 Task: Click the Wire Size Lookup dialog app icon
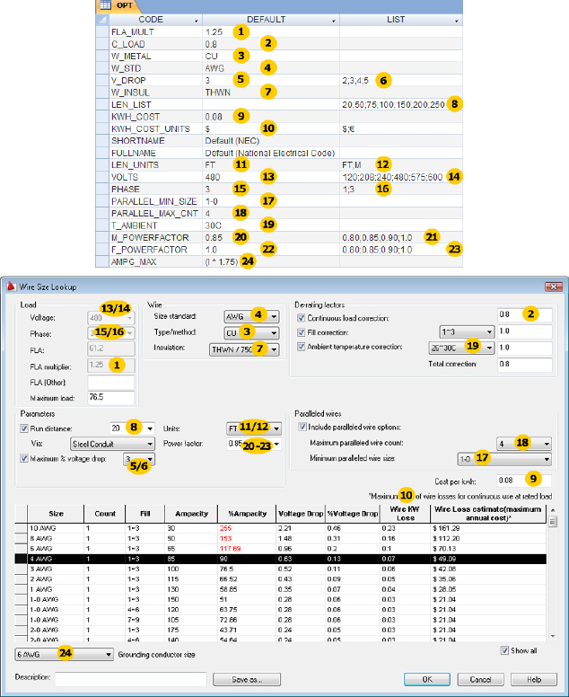tap(11, 287)
